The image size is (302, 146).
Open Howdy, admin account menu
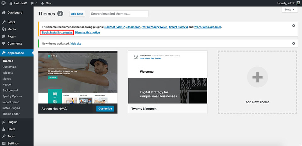tap(288, 3)
